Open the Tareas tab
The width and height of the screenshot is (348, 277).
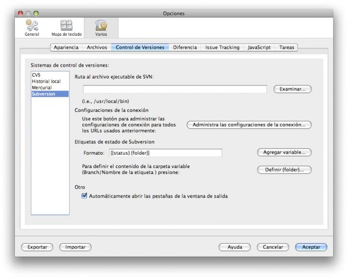coord(287,47)
